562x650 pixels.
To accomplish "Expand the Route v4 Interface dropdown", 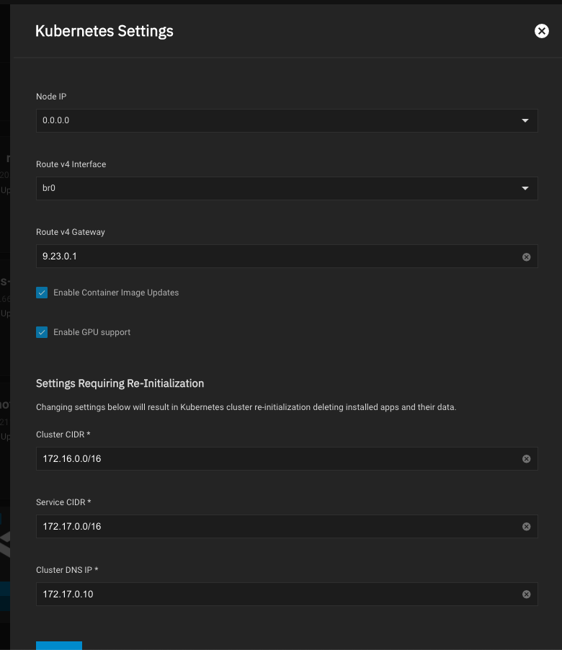I will [287, 188].
